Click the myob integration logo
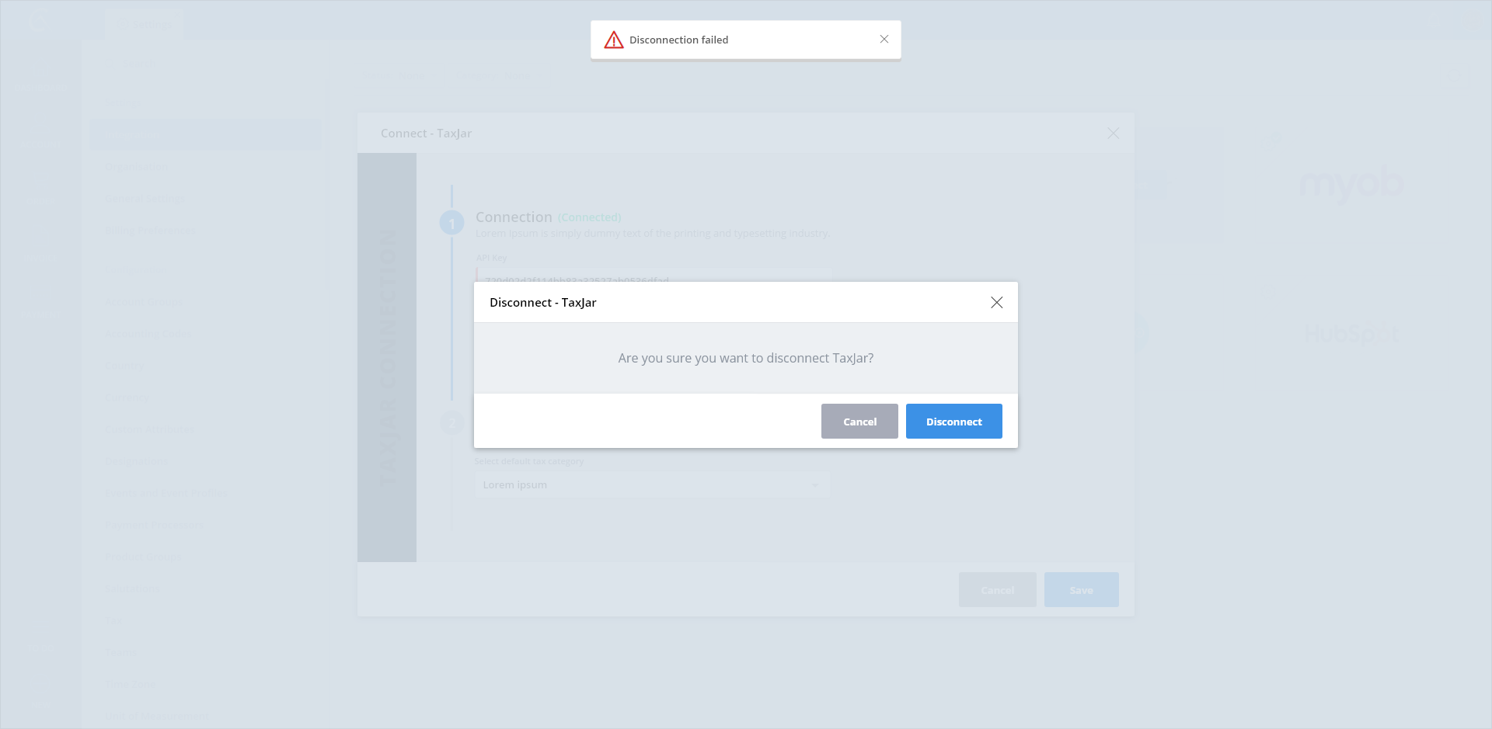This screenshot has width=1492, height=729. point(1351,185)
